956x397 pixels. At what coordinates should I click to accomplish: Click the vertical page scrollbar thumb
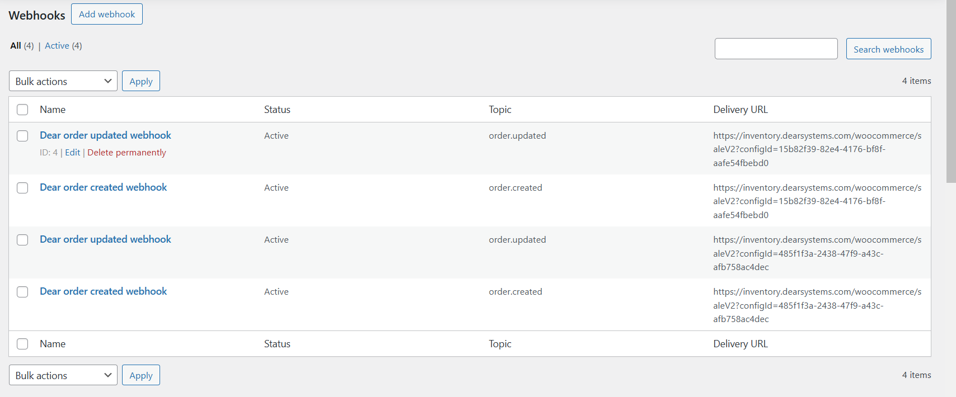click(951, 89)
